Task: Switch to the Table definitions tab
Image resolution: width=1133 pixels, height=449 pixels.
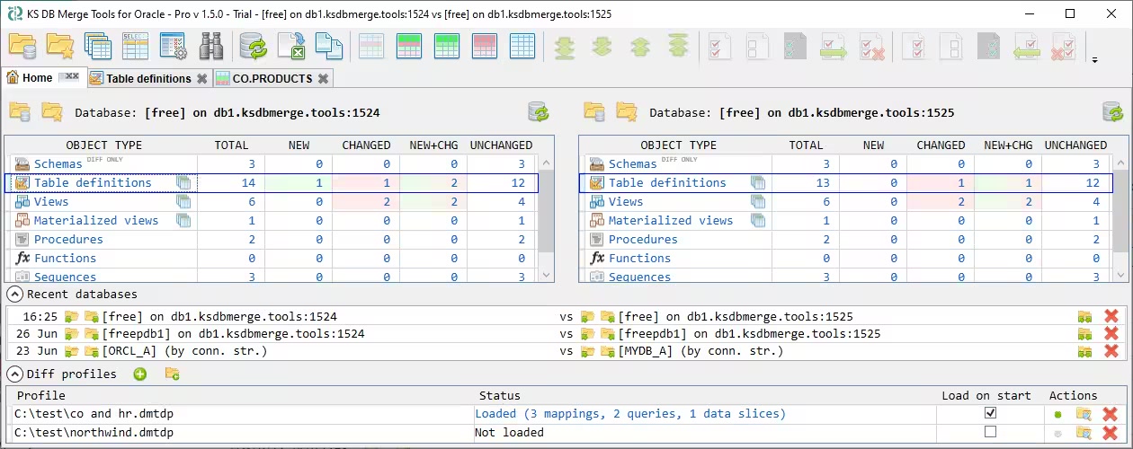Action: pyautogui.click(x=148, y=78)
